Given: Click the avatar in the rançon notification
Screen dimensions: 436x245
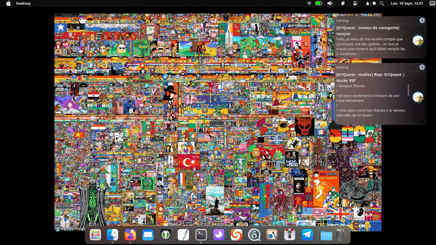Looking at the screenshot, I should click(x=418, y=41).
